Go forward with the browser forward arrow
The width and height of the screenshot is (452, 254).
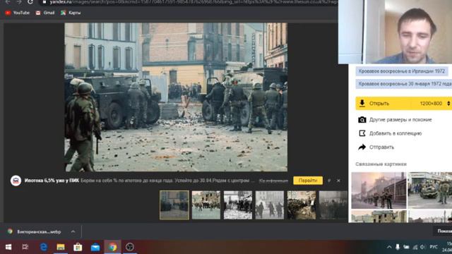19,2
